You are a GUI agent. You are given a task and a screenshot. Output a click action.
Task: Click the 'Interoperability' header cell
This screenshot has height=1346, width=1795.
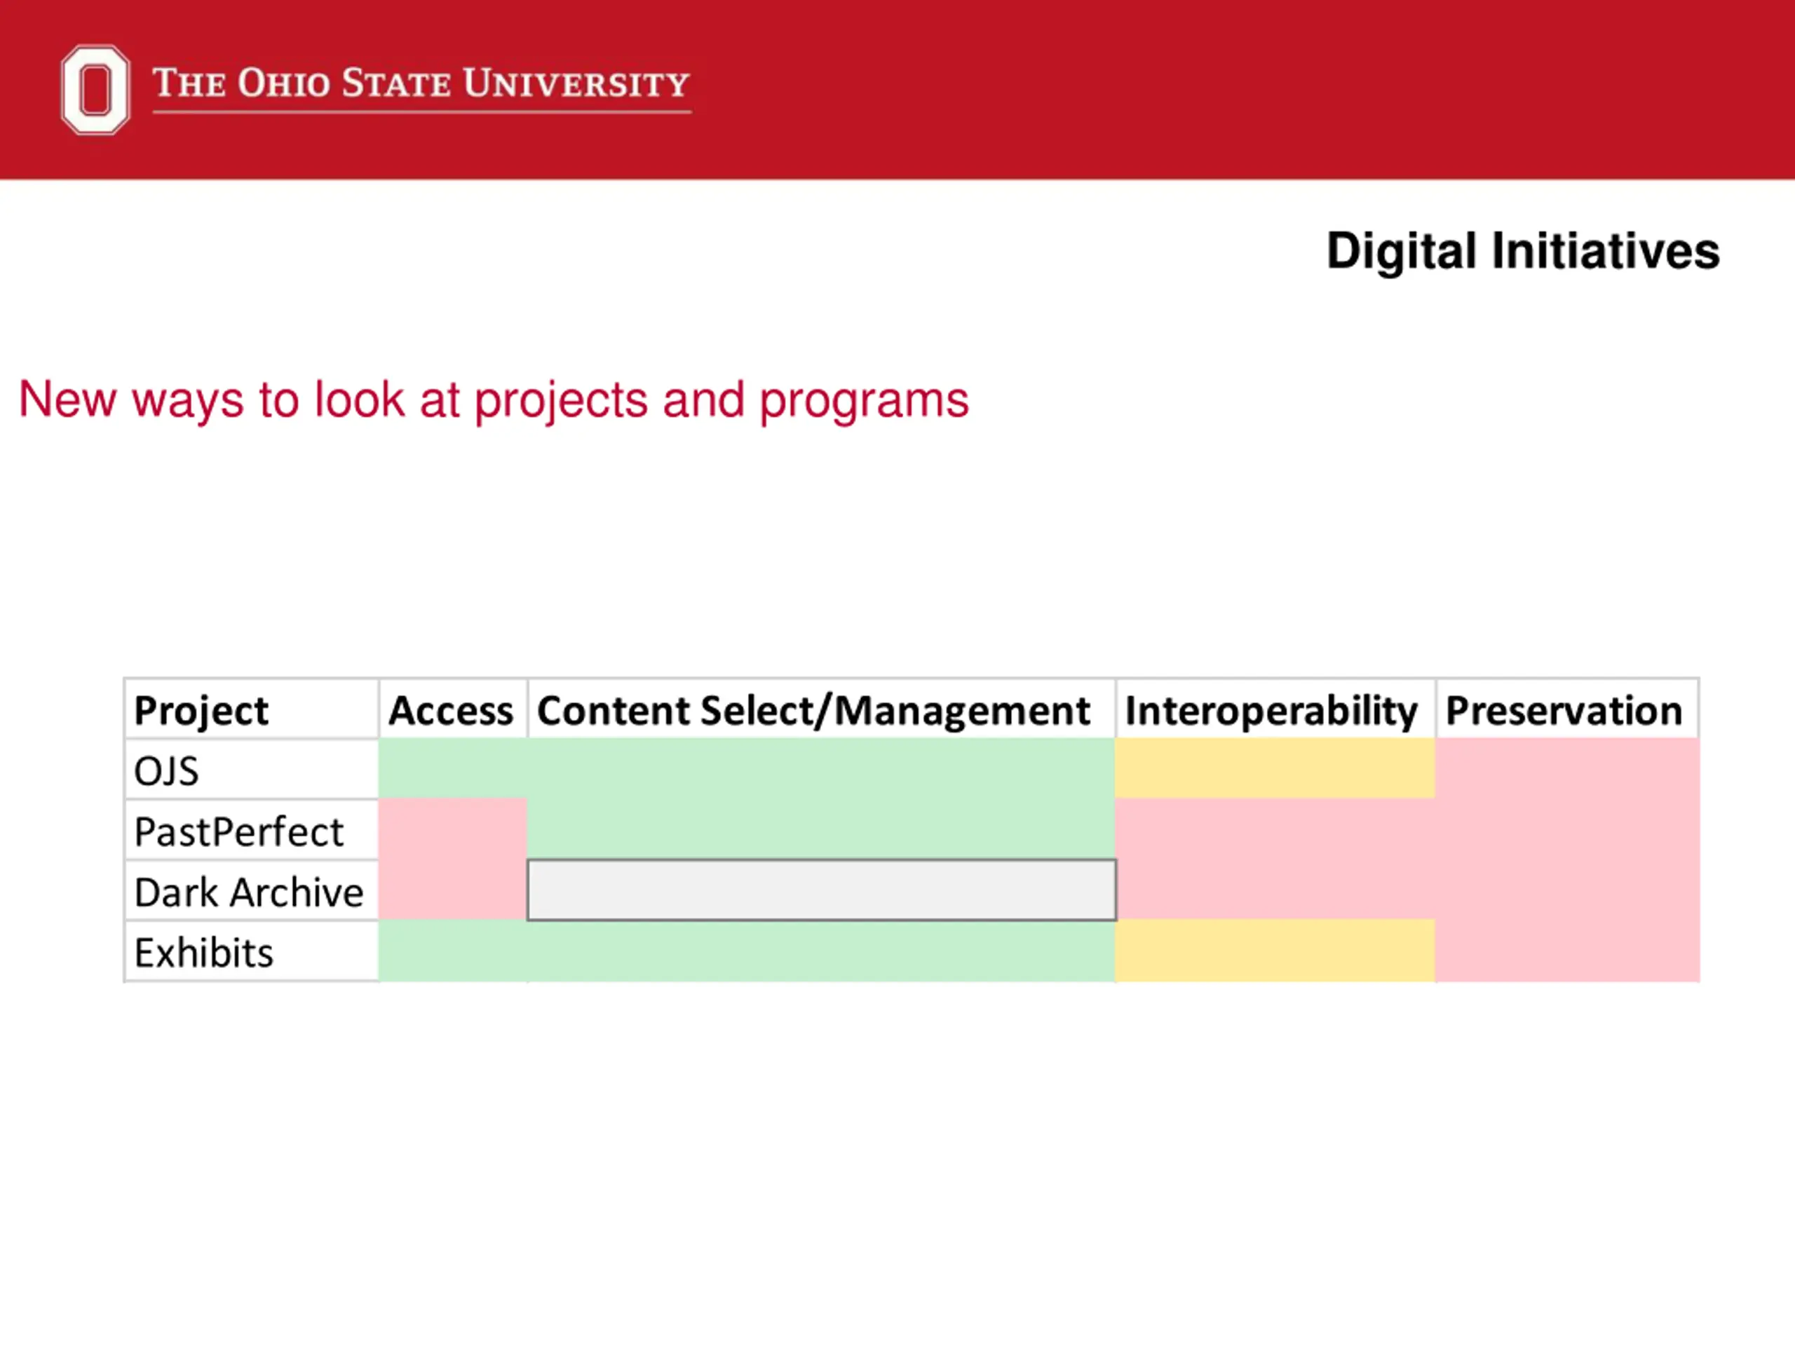1275,709
